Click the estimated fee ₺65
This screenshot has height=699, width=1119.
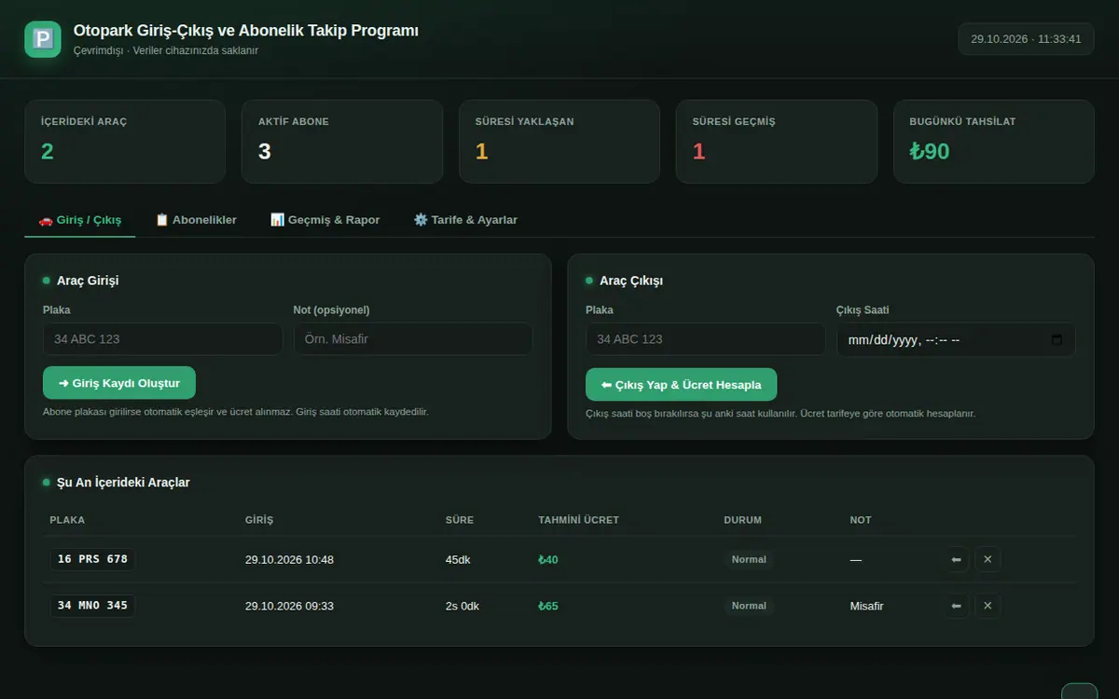tap(548, 607)
